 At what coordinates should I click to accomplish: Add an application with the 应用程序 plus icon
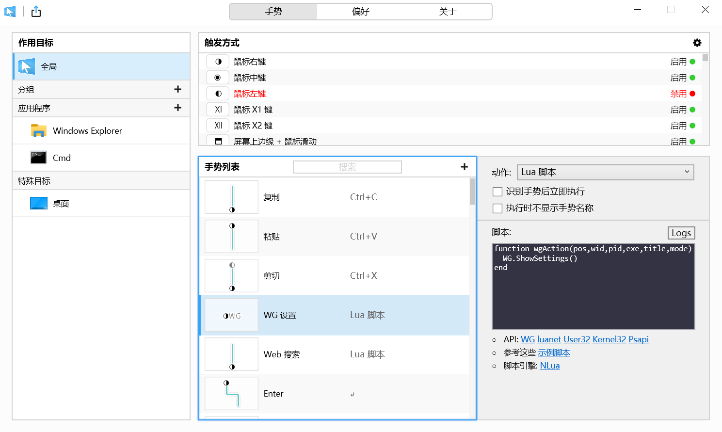point(178,108)
